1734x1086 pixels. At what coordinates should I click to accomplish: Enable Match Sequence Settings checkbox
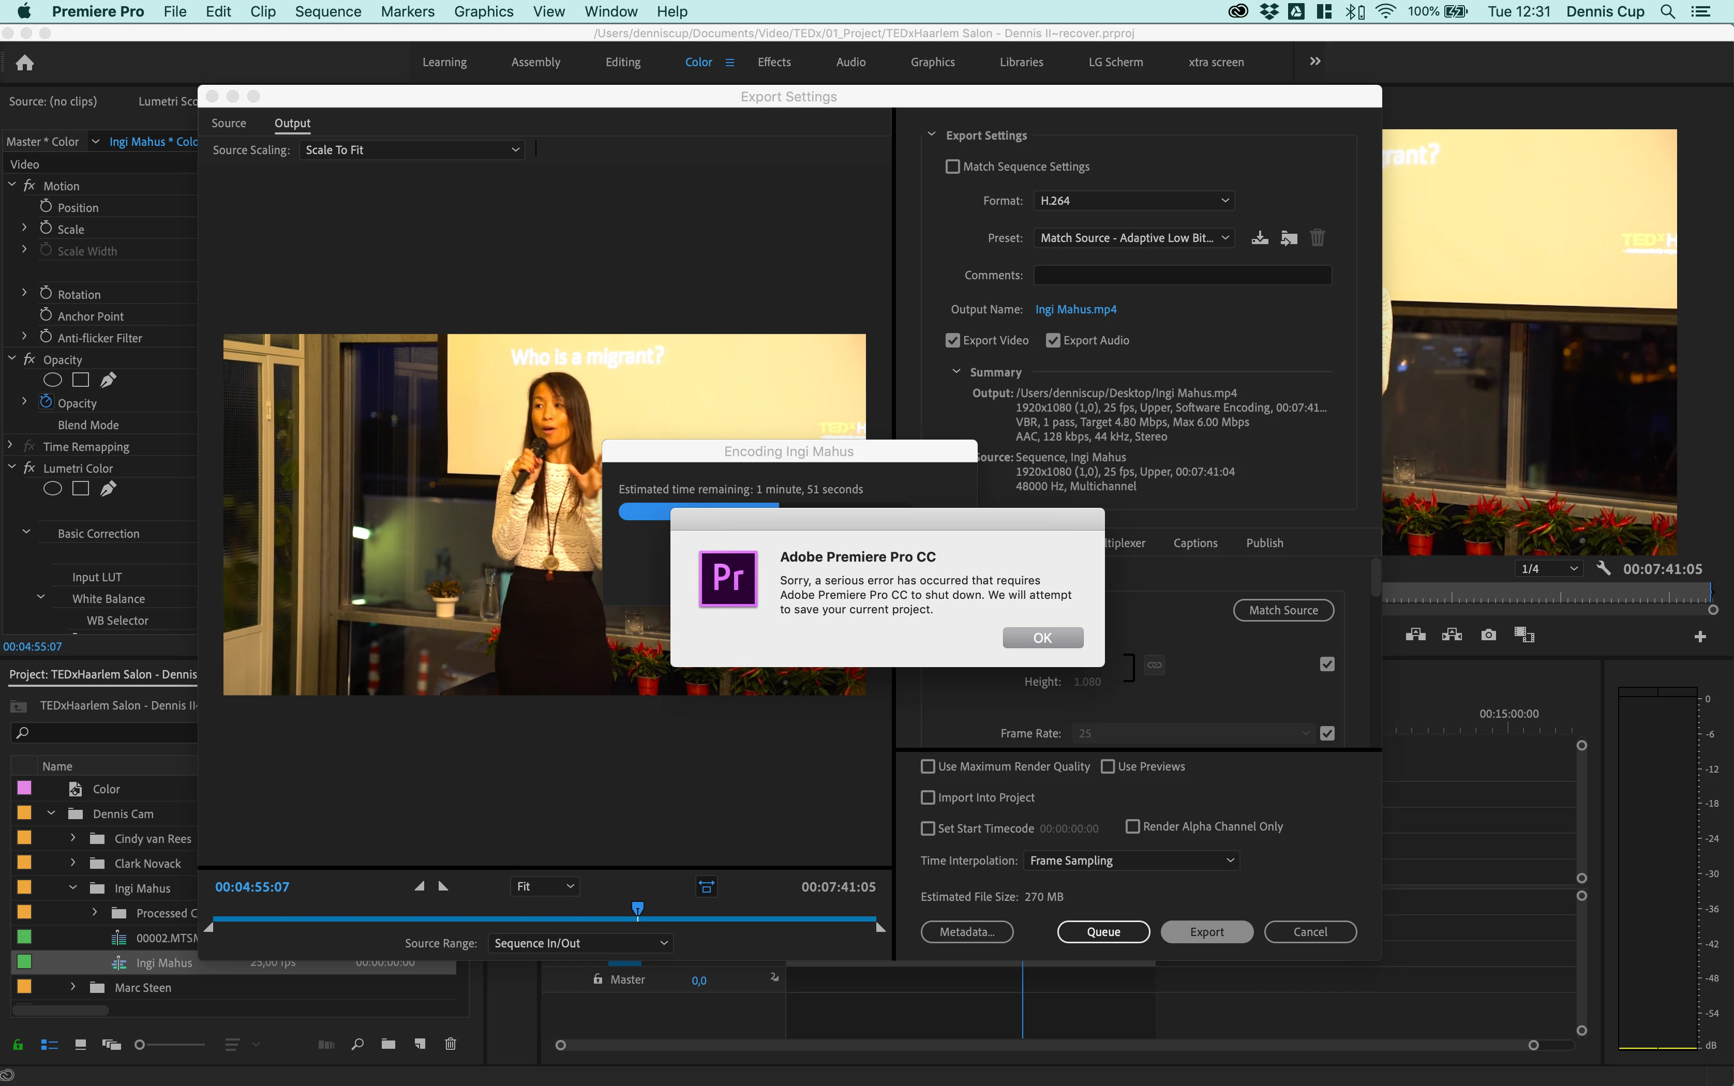[952, 167]
